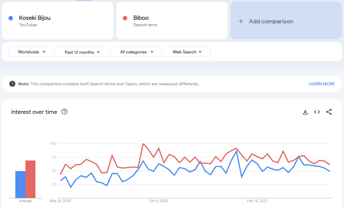The image size is (344, 208).
Task: Click the red average bar
Action: (30, 179)
